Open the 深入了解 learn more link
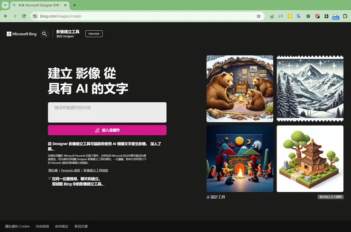Screen dimensions: 351x232 coord(156,144)
